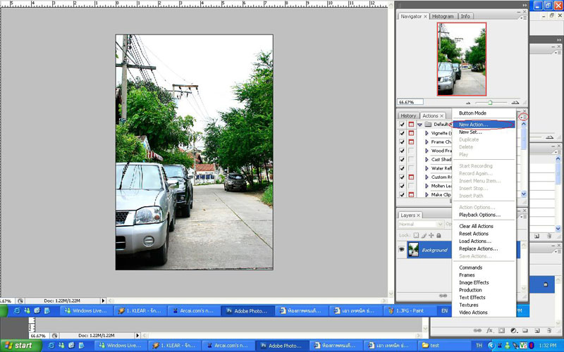Click the Navigator zoom out mountains icon
This screenshot has width=564, height=352.
467,103
